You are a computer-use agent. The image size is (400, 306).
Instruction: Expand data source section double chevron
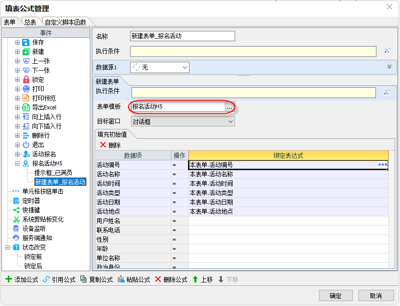click(x=389, y=67)
